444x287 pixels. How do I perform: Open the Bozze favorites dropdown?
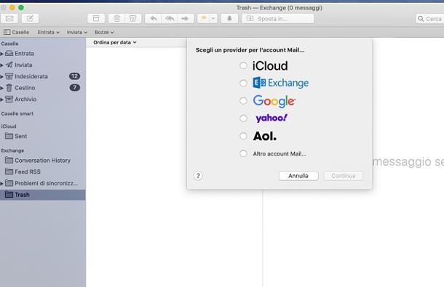(x=104, y=32)
